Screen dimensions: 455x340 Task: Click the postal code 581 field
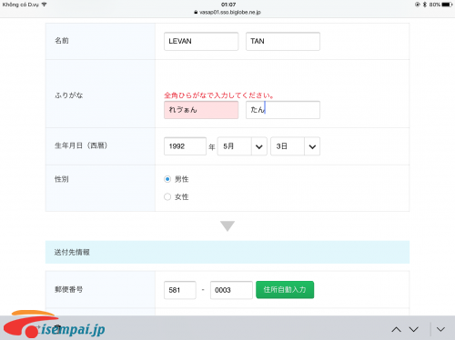pyautogui.click(x=180, y=290)
